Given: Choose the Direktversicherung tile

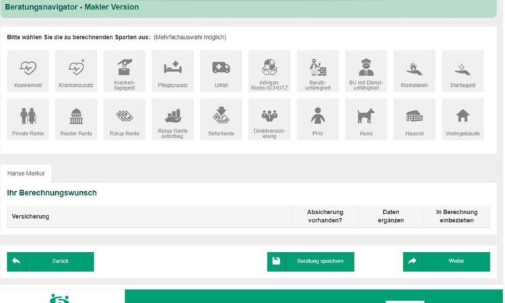Looking at the screenshot, I should pyautogui.click(x=269, y=120).
